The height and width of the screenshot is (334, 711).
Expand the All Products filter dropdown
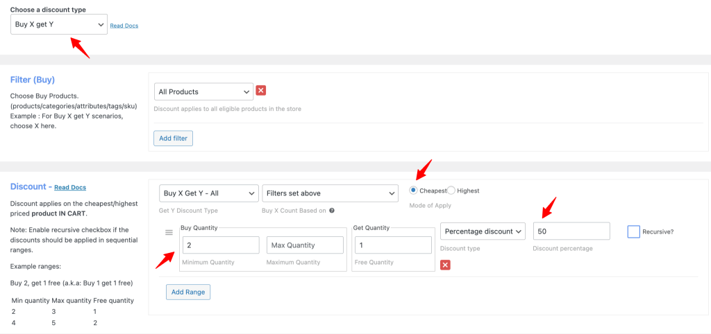click(x=203, y=91)
